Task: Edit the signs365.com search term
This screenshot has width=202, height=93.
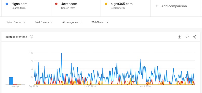Action: tap(122, 4)
